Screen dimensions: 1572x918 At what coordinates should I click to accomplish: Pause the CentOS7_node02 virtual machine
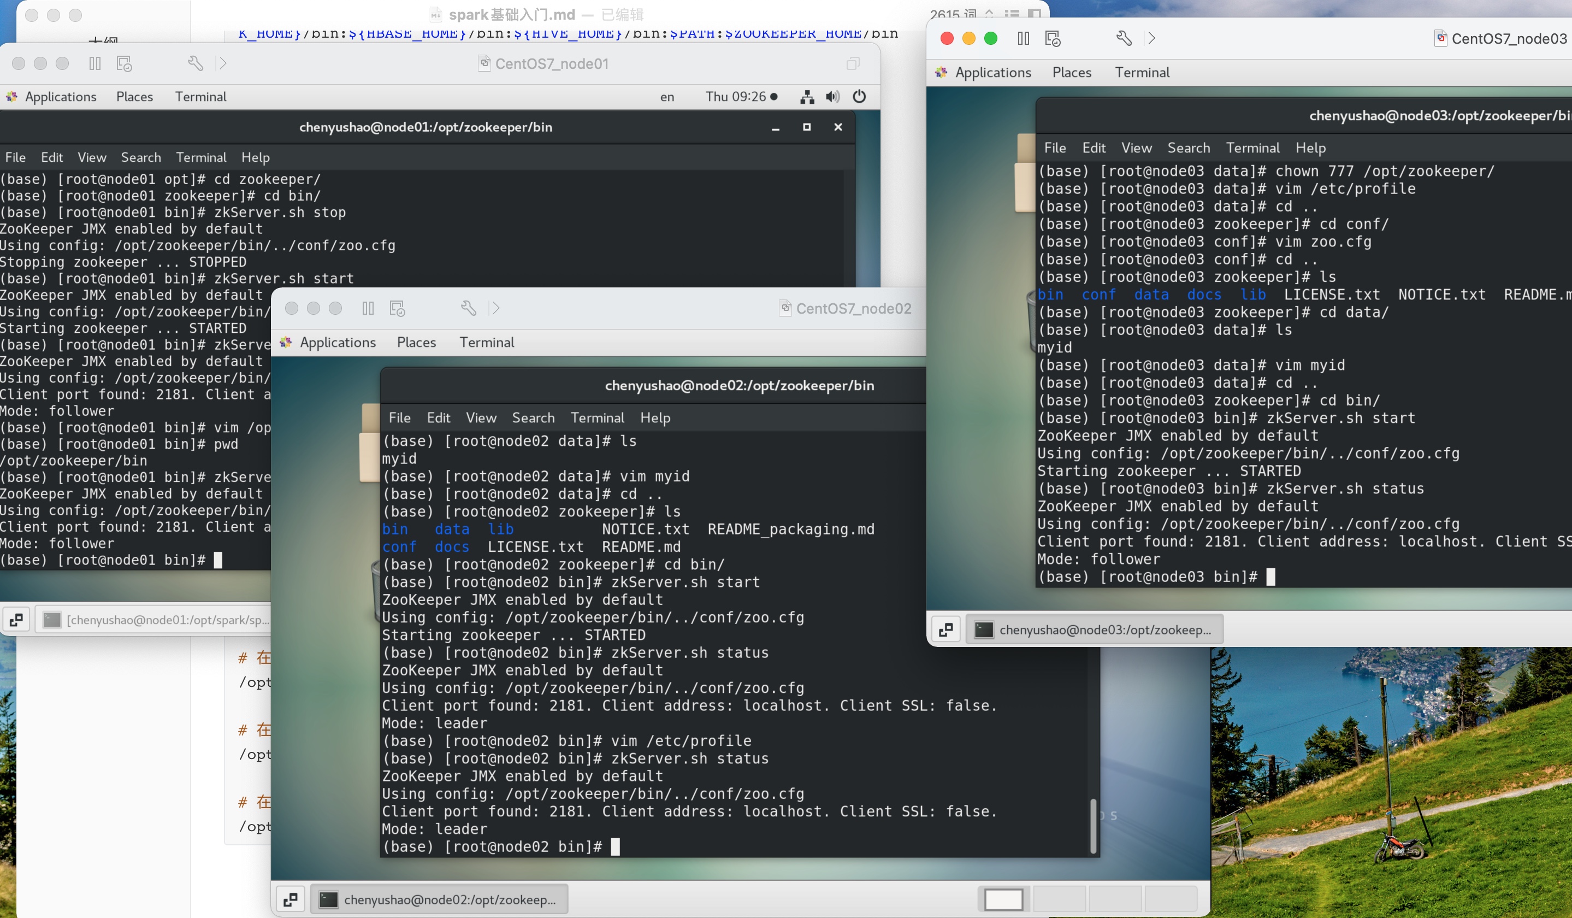(x=368, y=308)
